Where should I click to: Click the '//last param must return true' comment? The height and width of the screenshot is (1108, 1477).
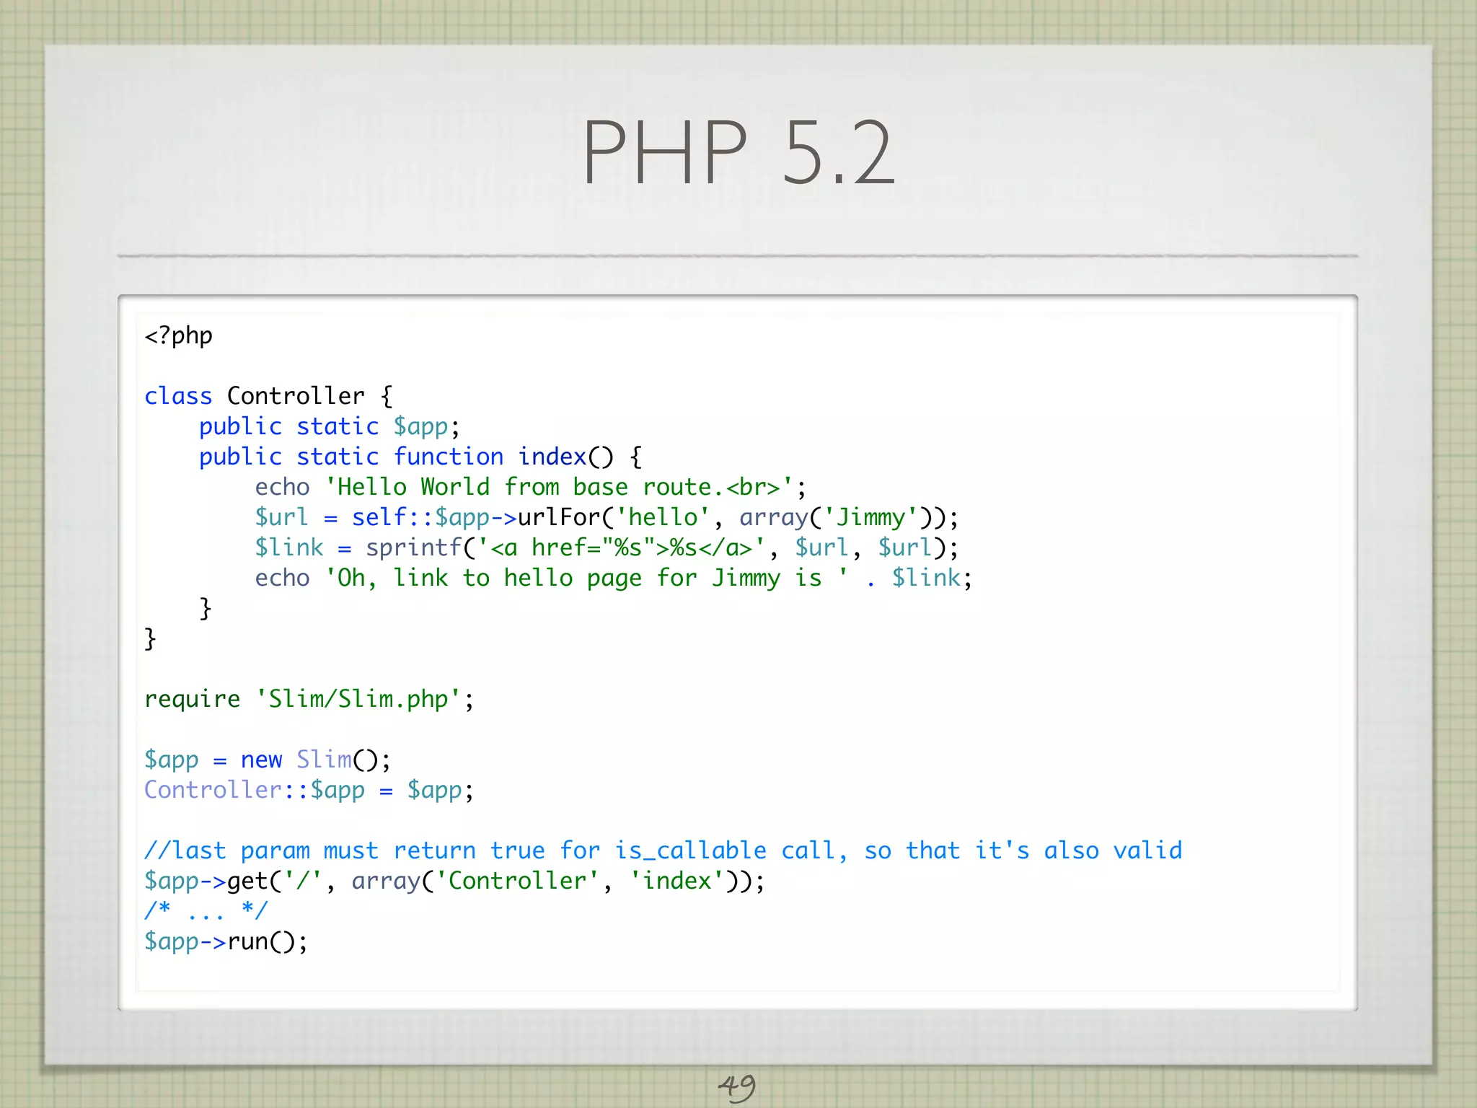(663, 851)
